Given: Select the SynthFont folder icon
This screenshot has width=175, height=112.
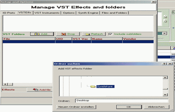Looking at the screenshot, I should [x=93, y=86].
